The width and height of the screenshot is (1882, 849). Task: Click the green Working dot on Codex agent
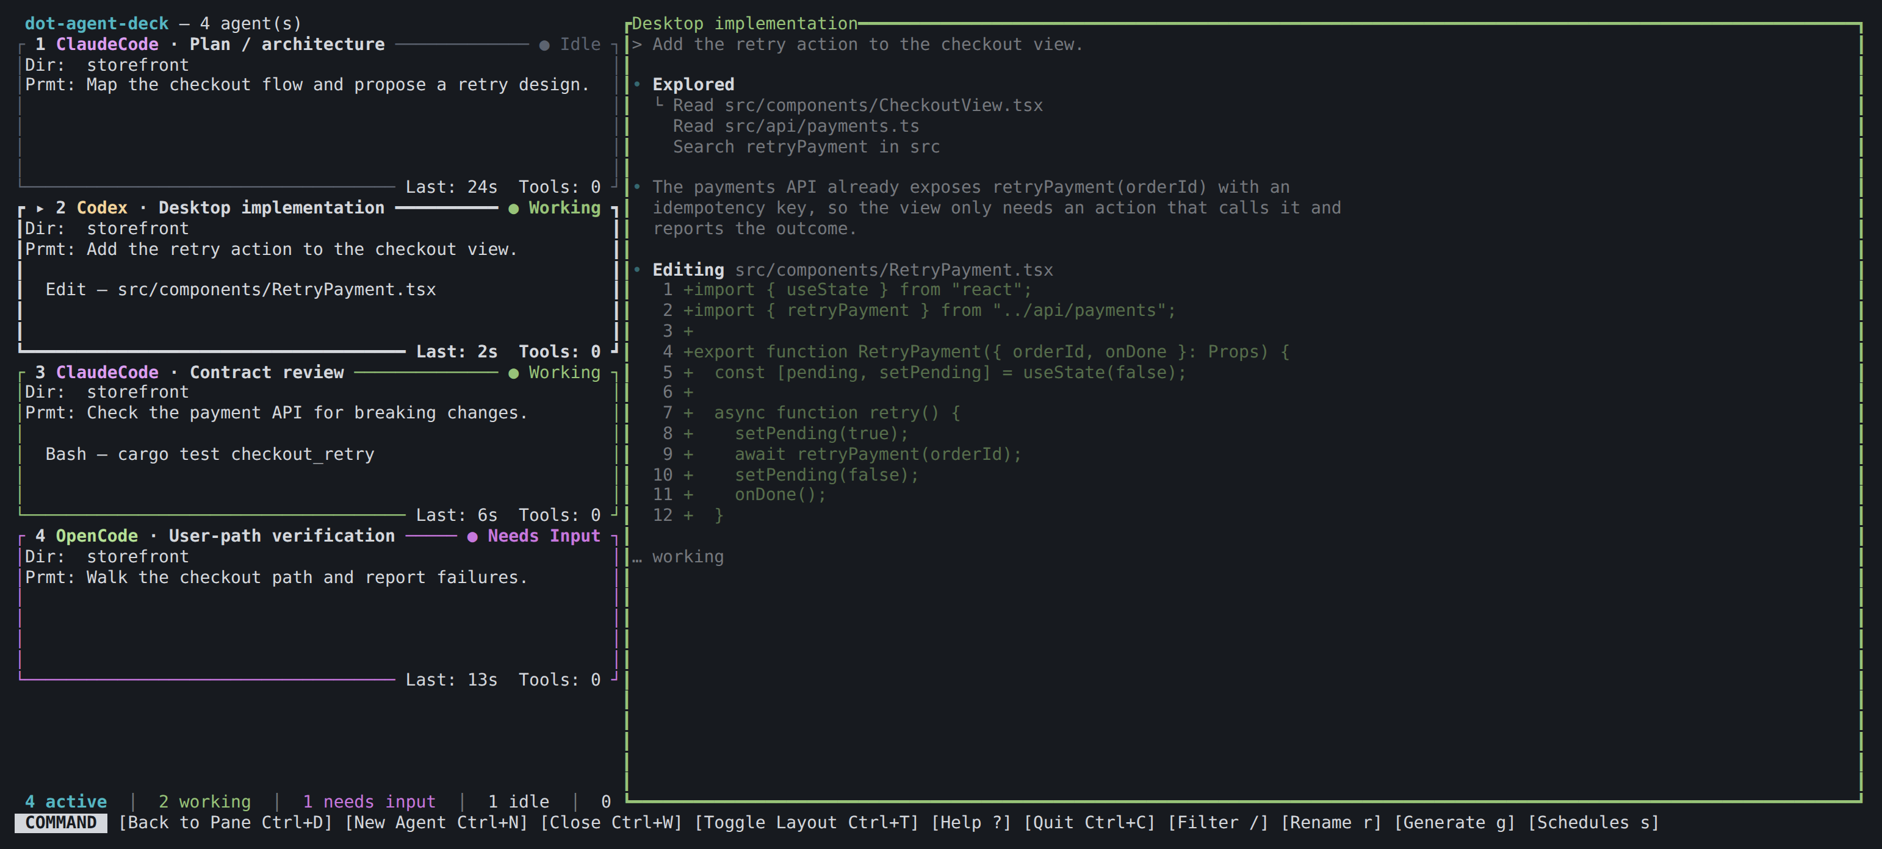click(x=514, y=209)
